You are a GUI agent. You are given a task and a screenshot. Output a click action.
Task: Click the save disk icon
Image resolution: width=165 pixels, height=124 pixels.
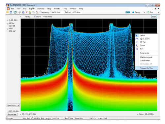pyautogui.click(x=11, y=12)
